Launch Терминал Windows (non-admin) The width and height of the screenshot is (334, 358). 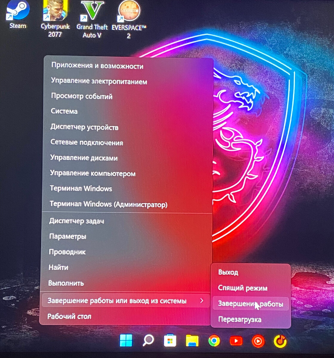point(128,189)
